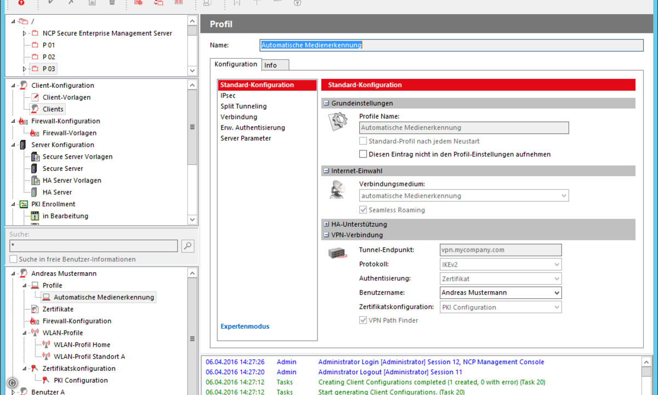
Task: Click the root "/" folder icon
Action: tap(22, 21)
